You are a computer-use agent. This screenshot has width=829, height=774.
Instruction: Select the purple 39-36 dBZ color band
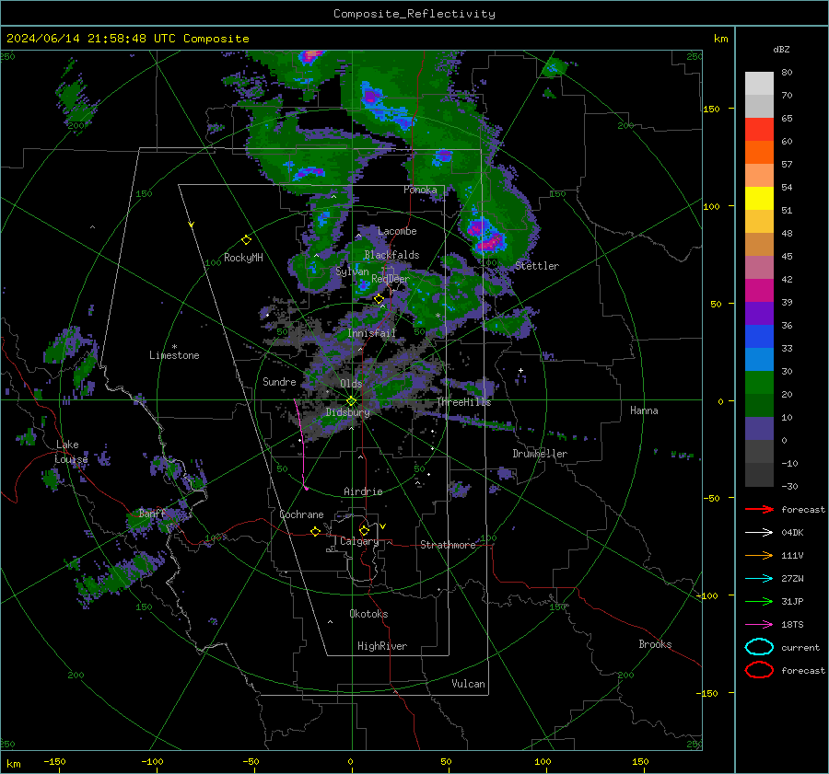coord(759,314)
